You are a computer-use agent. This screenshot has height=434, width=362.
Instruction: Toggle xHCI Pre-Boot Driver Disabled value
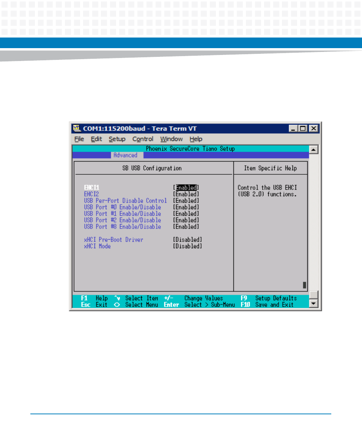point(188,240)
